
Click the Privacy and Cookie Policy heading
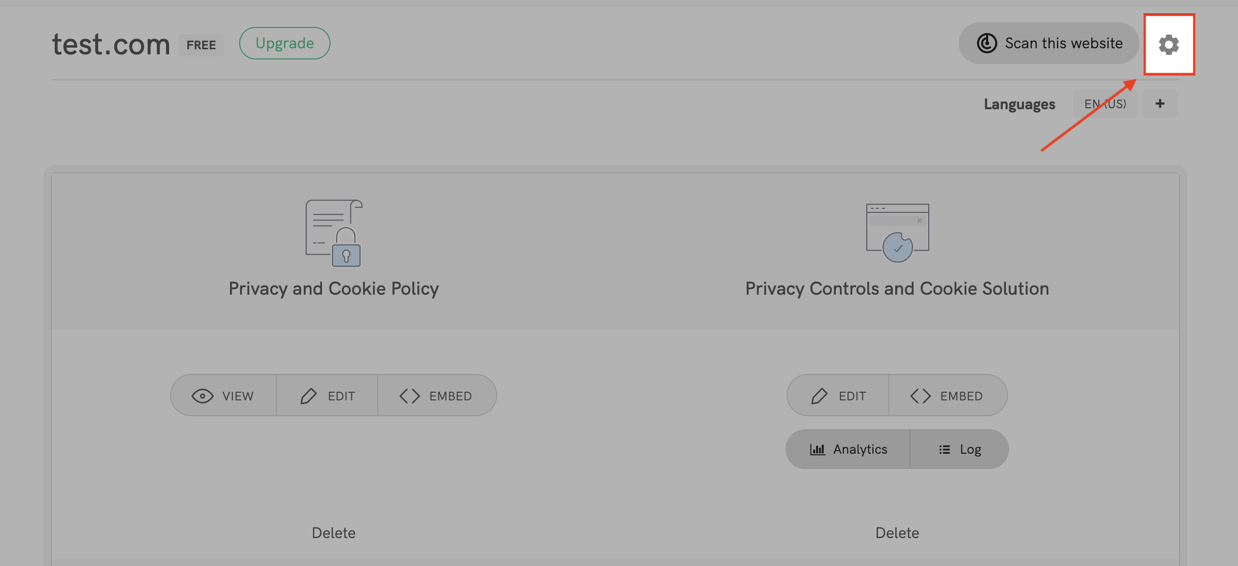pos(334,289)
